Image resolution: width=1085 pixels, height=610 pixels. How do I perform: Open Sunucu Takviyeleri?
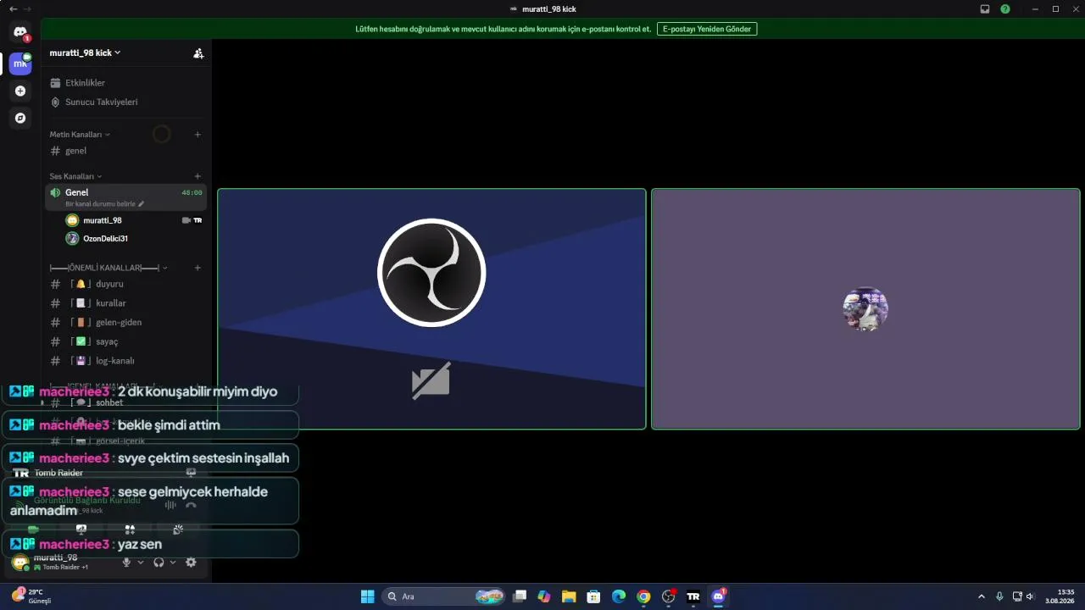[x=125, y=102]
